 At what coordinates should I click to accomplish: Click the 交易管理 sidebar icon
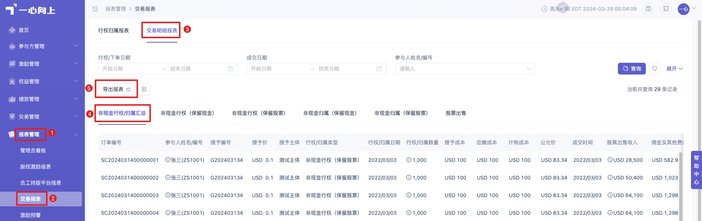click(12, 117)
